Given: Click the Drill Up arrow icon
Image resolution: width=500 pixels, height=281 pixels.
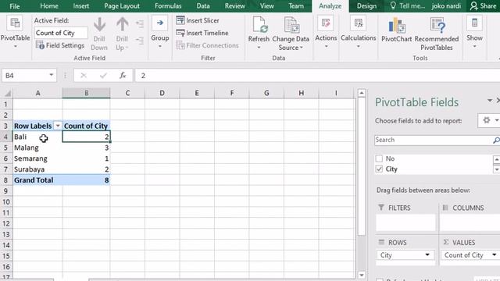Looking at the screenshot, I should pos(122,24).
